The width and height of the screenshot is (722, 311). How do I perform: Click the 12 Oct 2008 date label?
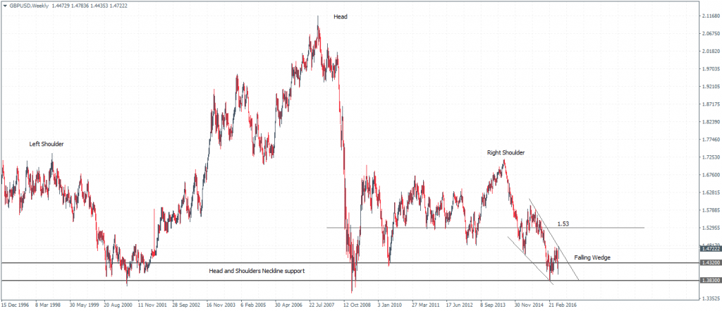click(357, 305)
